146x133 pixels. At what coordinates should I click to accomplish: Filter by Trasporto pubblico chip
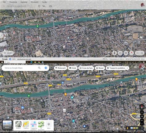coord(116,68)
